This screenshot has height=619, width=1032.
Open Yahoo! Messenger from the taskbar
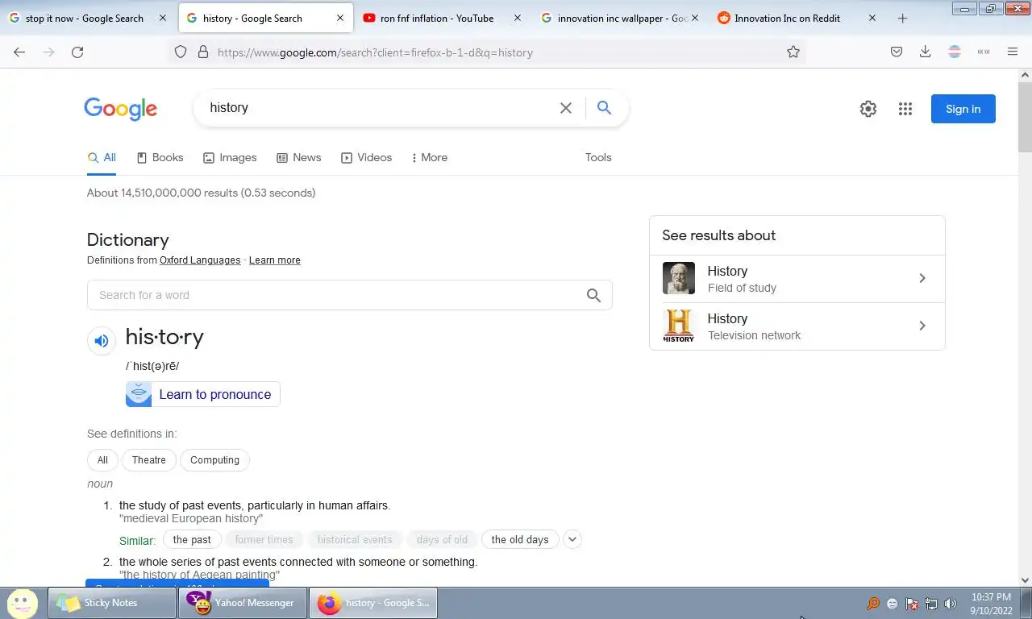(x=243, y=603)
